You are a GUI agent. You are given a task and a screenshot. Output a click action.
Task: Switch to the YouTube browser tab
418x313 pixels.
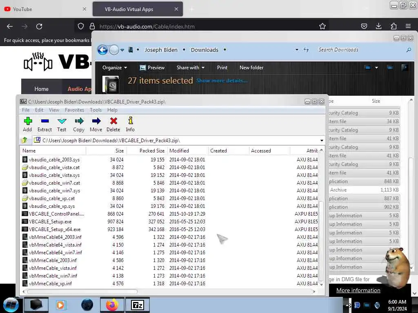(45, 9)
